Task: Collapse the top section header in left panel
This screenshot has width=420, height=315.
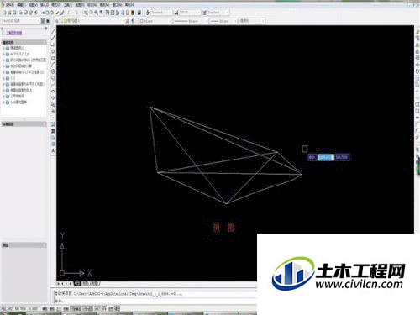Action: coord(24,42)
